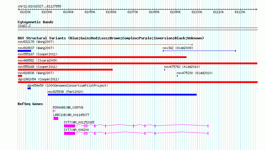Click the 61060k ruler tick label
Image resolution: width=266 pixels, height=150 pixels.
tap(111, 12)
